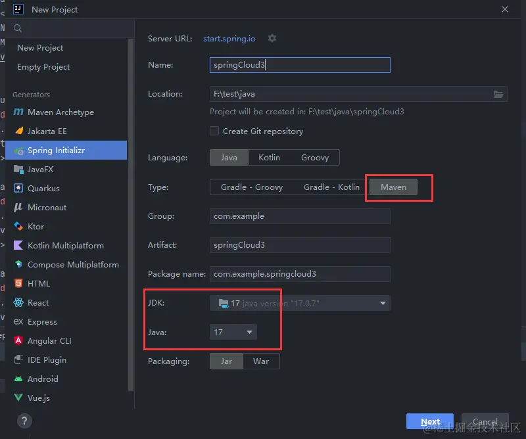The image size is (526, 439).
Task: Click the Package name input field
Action: coord(300,274)
